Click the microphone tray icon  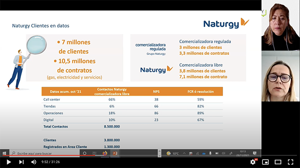(x=210, y=153)
